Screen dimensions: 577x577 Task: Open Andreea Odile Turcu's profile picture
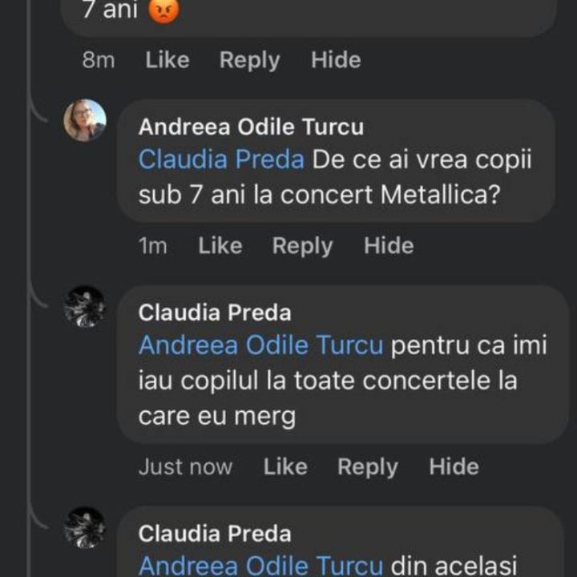(85, 120)
